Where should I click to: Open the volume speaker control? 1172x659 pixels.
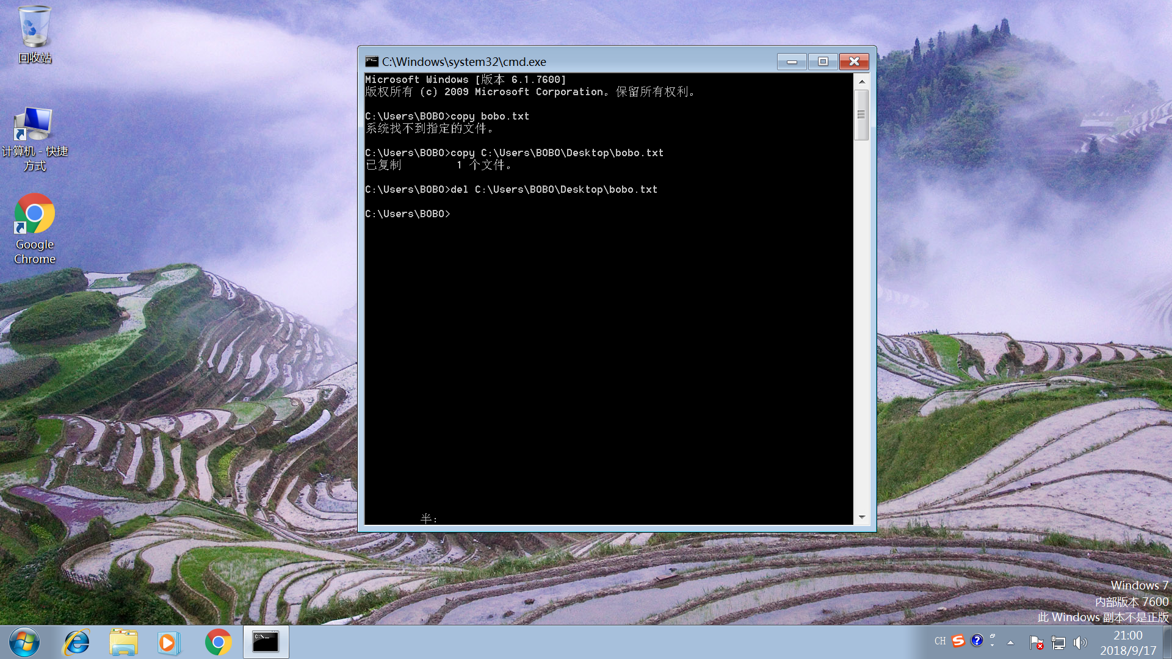pyautogui.click(x=1080, y=642)
